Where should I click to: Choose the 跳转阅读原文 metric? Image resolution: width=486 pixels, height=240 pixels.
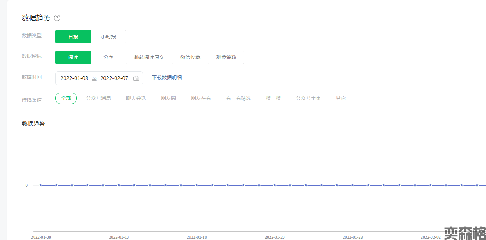pyautogui.click(x=149, y=57)
